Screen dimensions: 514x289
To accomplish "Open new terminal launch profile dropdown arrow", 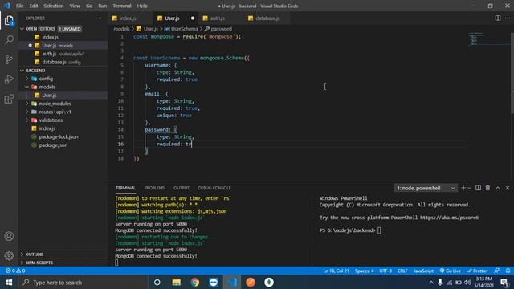I will (469, 188).
